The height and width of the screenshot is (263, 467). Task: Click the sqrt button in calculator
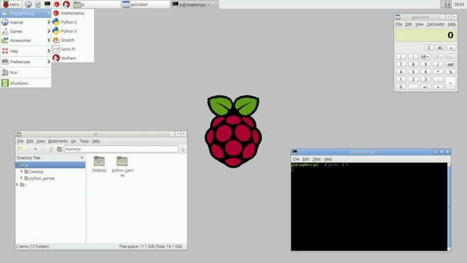tap(450, 64)
